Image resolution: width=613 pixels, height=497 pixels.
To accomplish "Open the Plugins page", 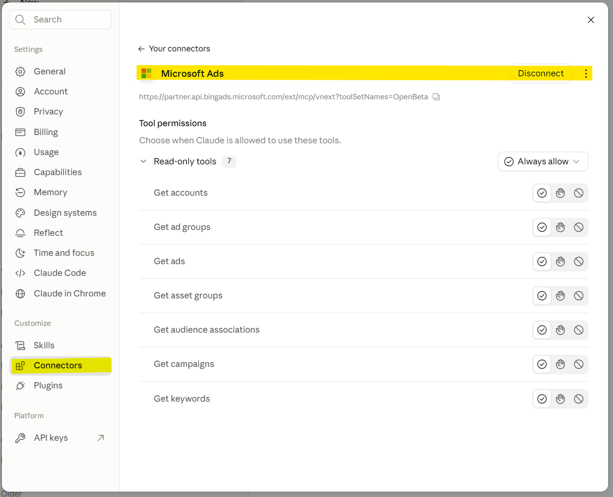I will coord(61,385).
